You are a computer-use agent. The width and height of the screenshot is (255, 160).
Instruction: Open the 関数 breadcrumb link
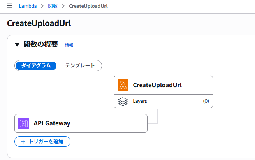[53, 6]
